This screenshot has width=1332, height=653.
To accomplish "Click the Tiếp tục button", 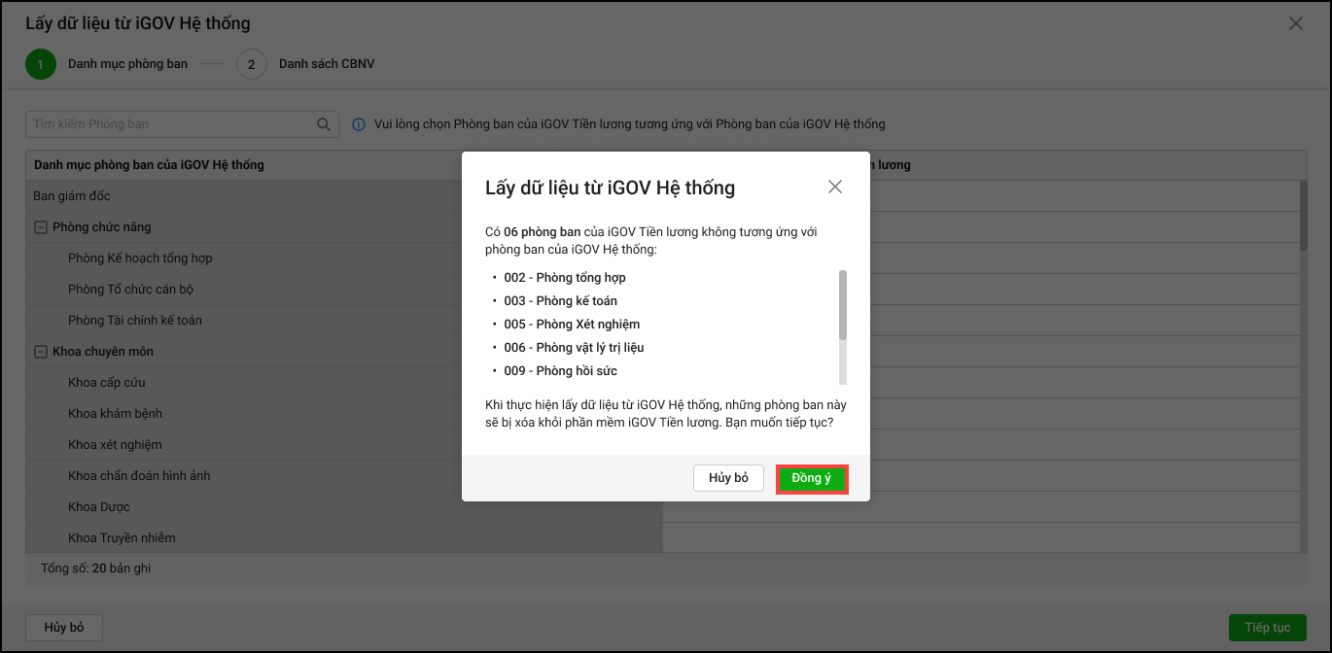I will 1268,628.
